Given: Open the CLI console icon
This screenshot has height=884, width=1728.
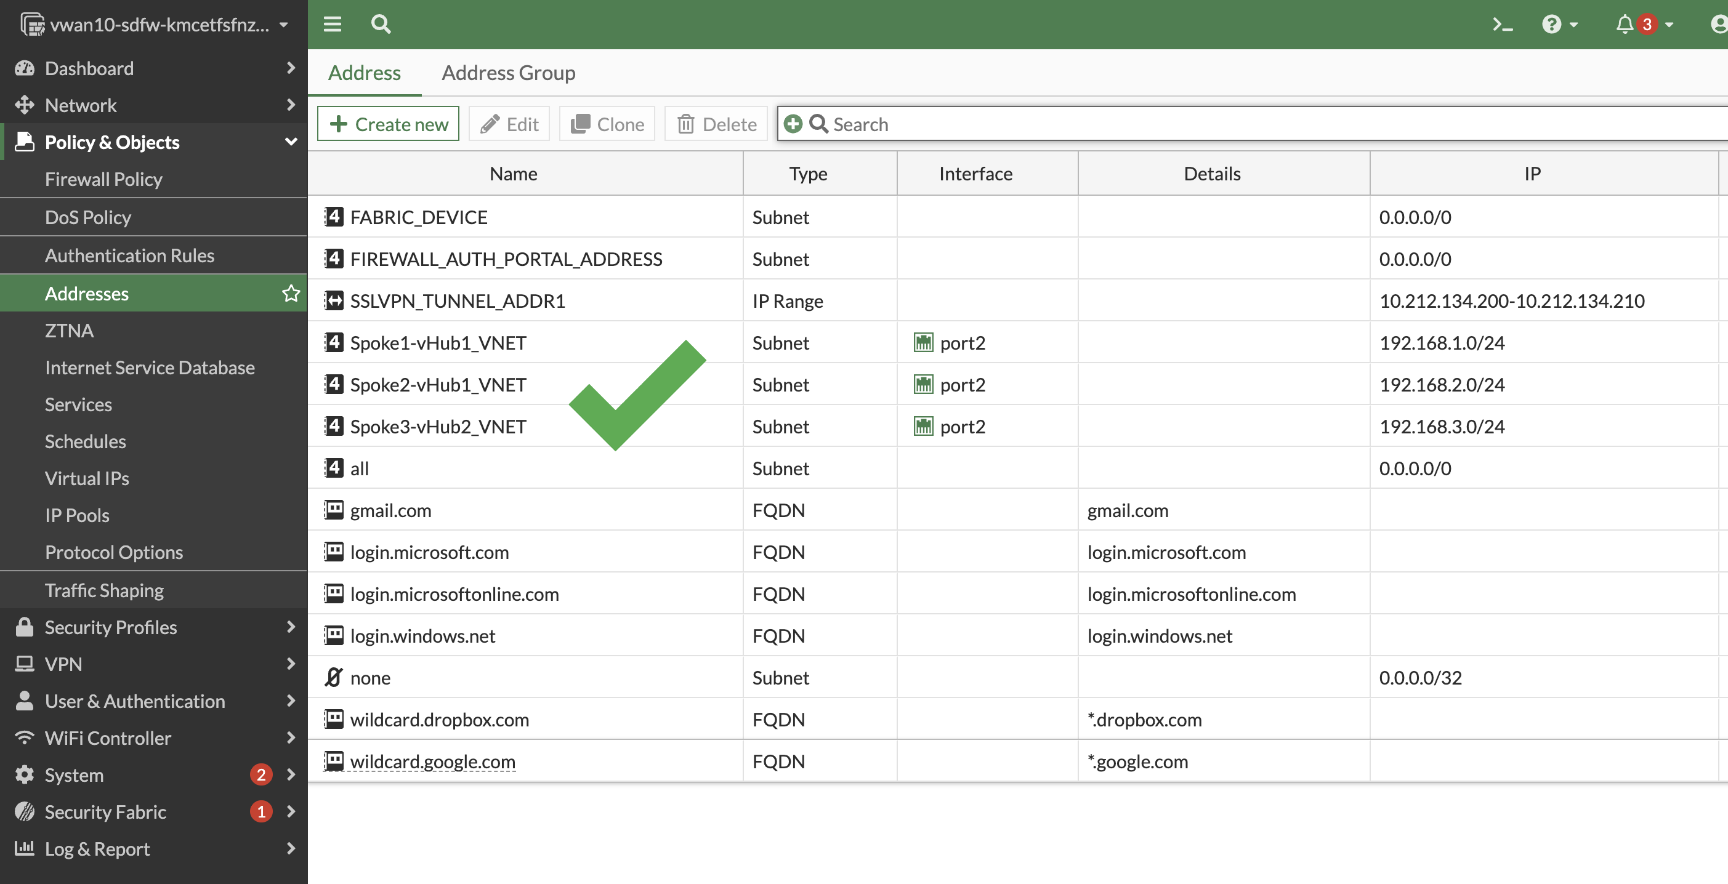Looking at the screenshot, I should pos(1502,24).
